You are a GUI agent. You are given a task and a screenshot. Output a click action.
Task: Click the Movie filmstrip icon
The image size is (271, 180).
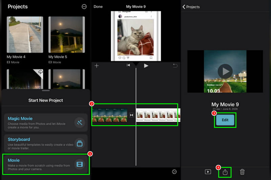click(80, 164)
